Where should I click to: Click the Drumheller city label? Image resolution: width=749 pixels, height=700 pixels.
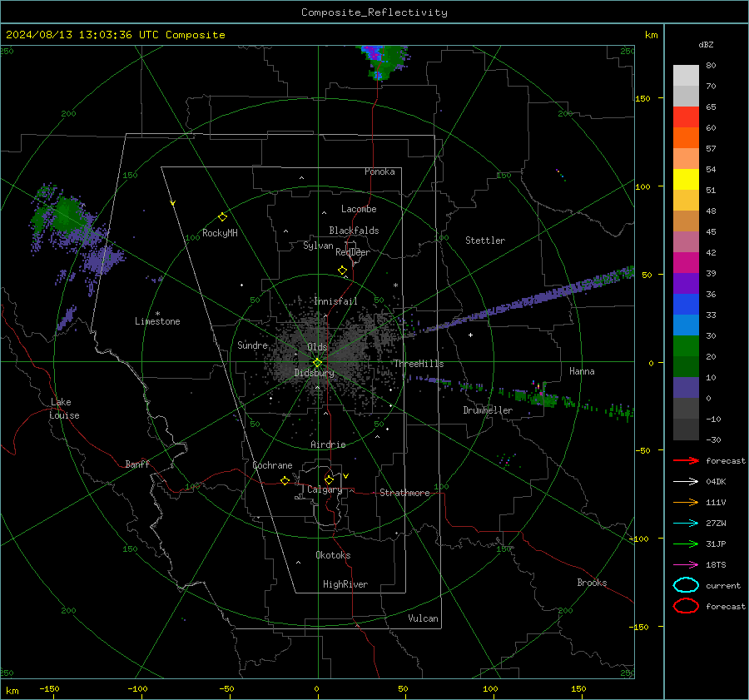click(488, 410)
